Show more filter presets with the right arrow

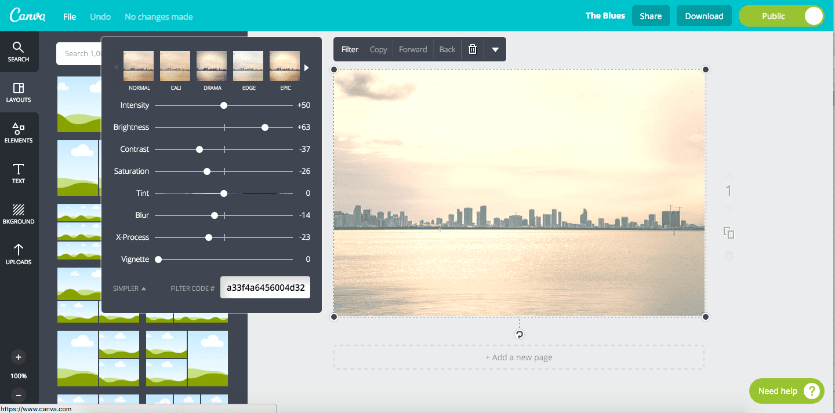click(306, 67)
